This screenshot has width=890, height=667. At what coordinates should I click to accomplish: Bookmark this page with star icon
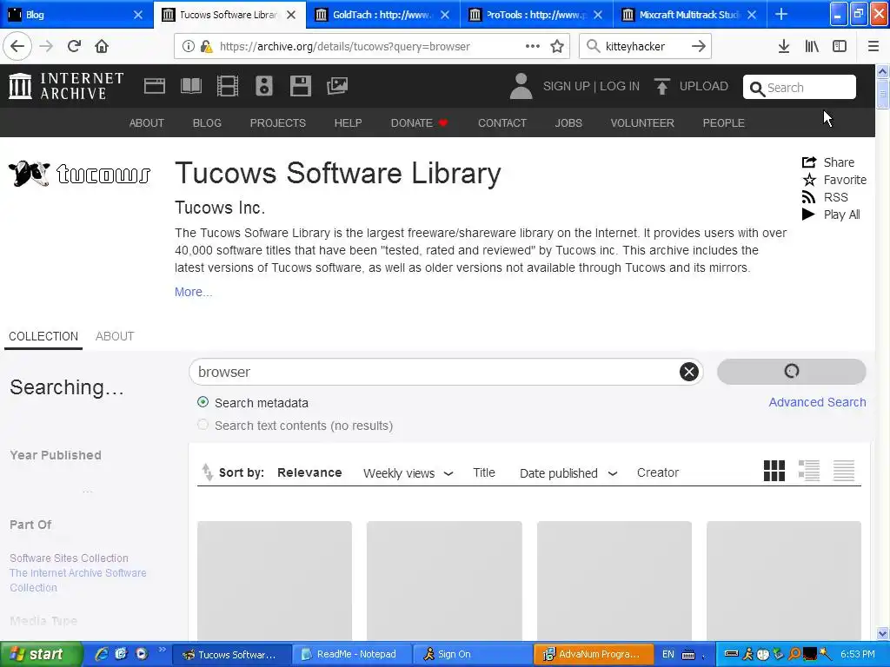[x=557, y=46]
